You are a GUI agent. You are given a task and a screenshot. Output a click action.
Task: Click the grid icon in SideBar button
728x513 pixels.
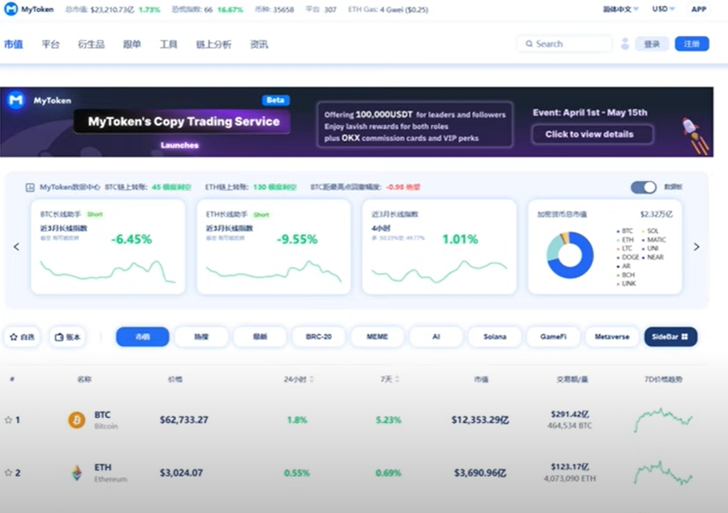(x=684, y=337)
